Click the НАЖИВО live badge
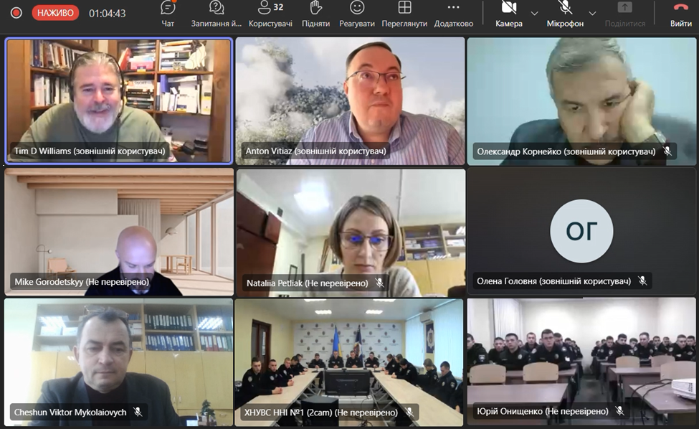Screen dimensions: 699x429 55,13
